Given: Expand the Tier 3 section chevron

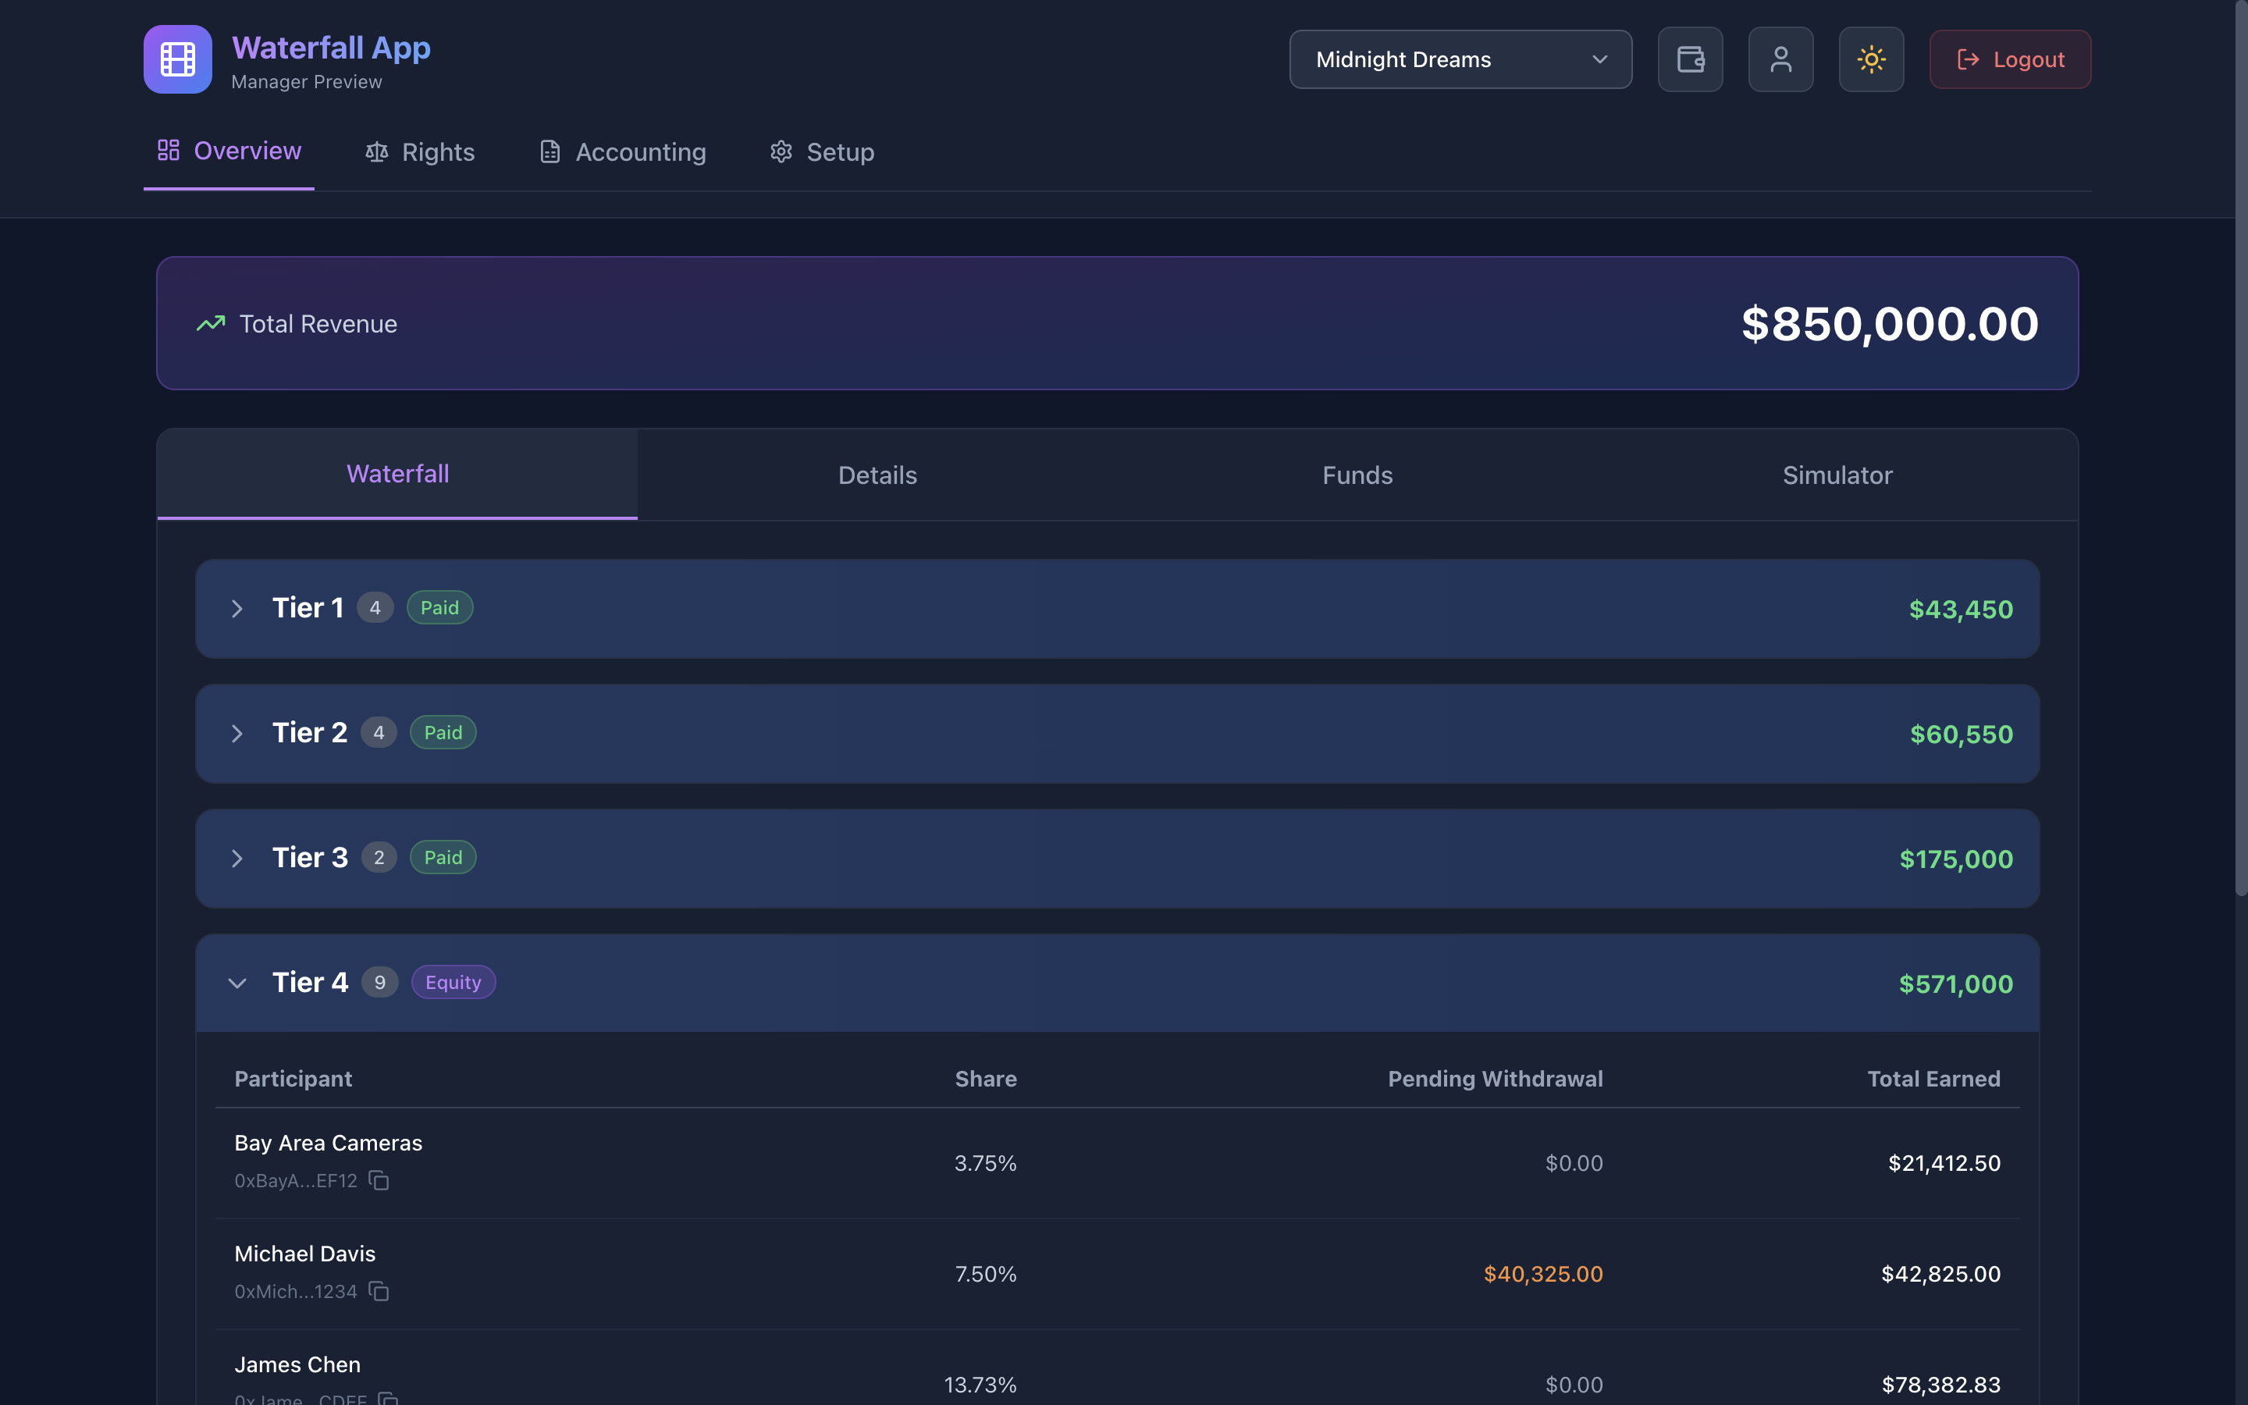Looking at the screenshot, I should point(238,859).
